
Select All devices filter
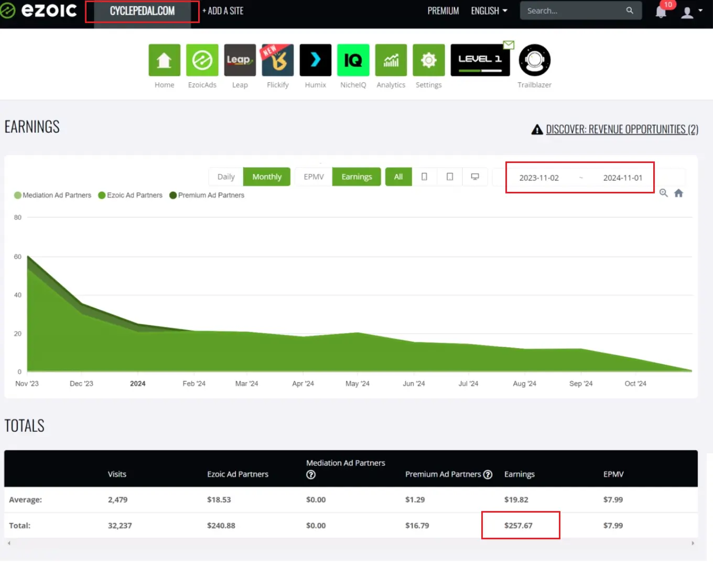point(398,177)
